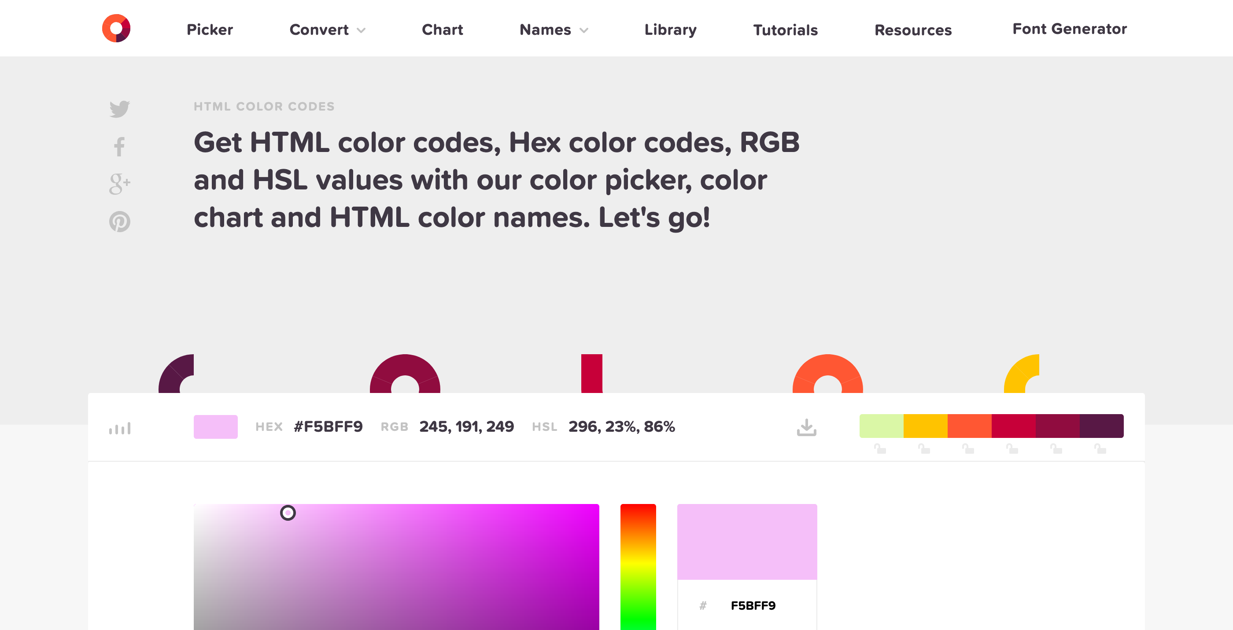Click the HTML Color Codes logo

coord(116,28)
